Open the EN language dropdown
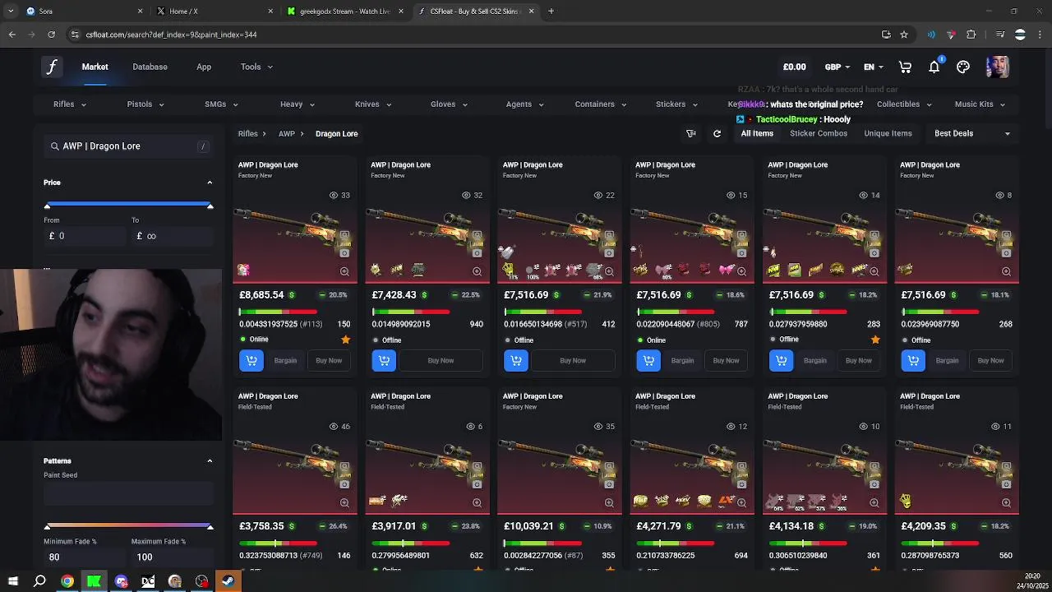Image resolution: width=1052 pixels, height=592 pixels. coord(873,67)
